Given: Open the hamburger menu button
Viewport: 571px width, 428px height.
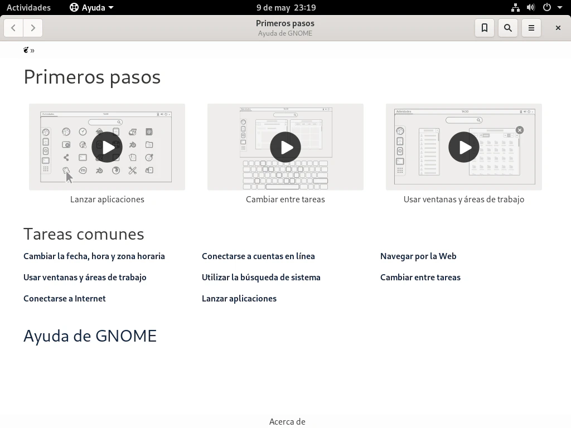Looking at the screenshot, I should 531,28.
